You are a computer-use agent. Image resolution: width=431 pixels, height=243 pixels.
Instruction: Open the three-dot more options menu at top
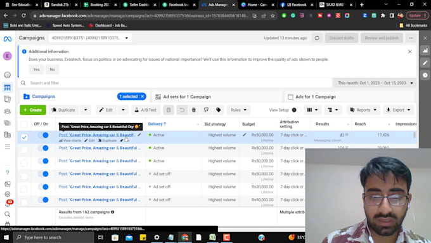pyautogui.click(x=411, y=38)
